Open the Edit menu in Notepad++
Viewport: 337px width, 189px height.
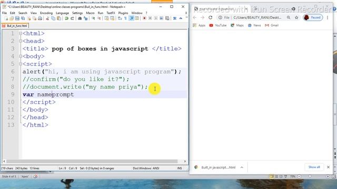pos(13,13)
